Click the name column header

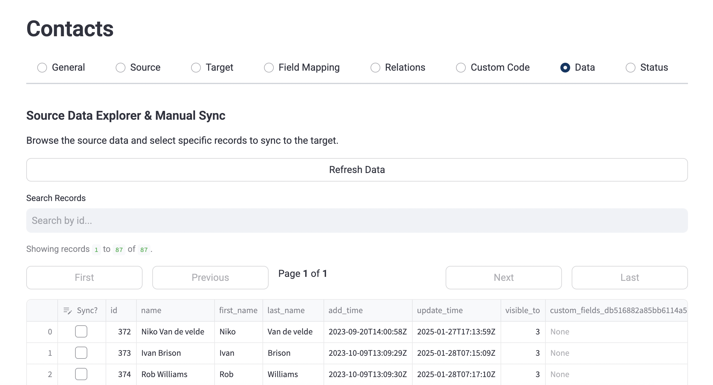click(175, 310)
